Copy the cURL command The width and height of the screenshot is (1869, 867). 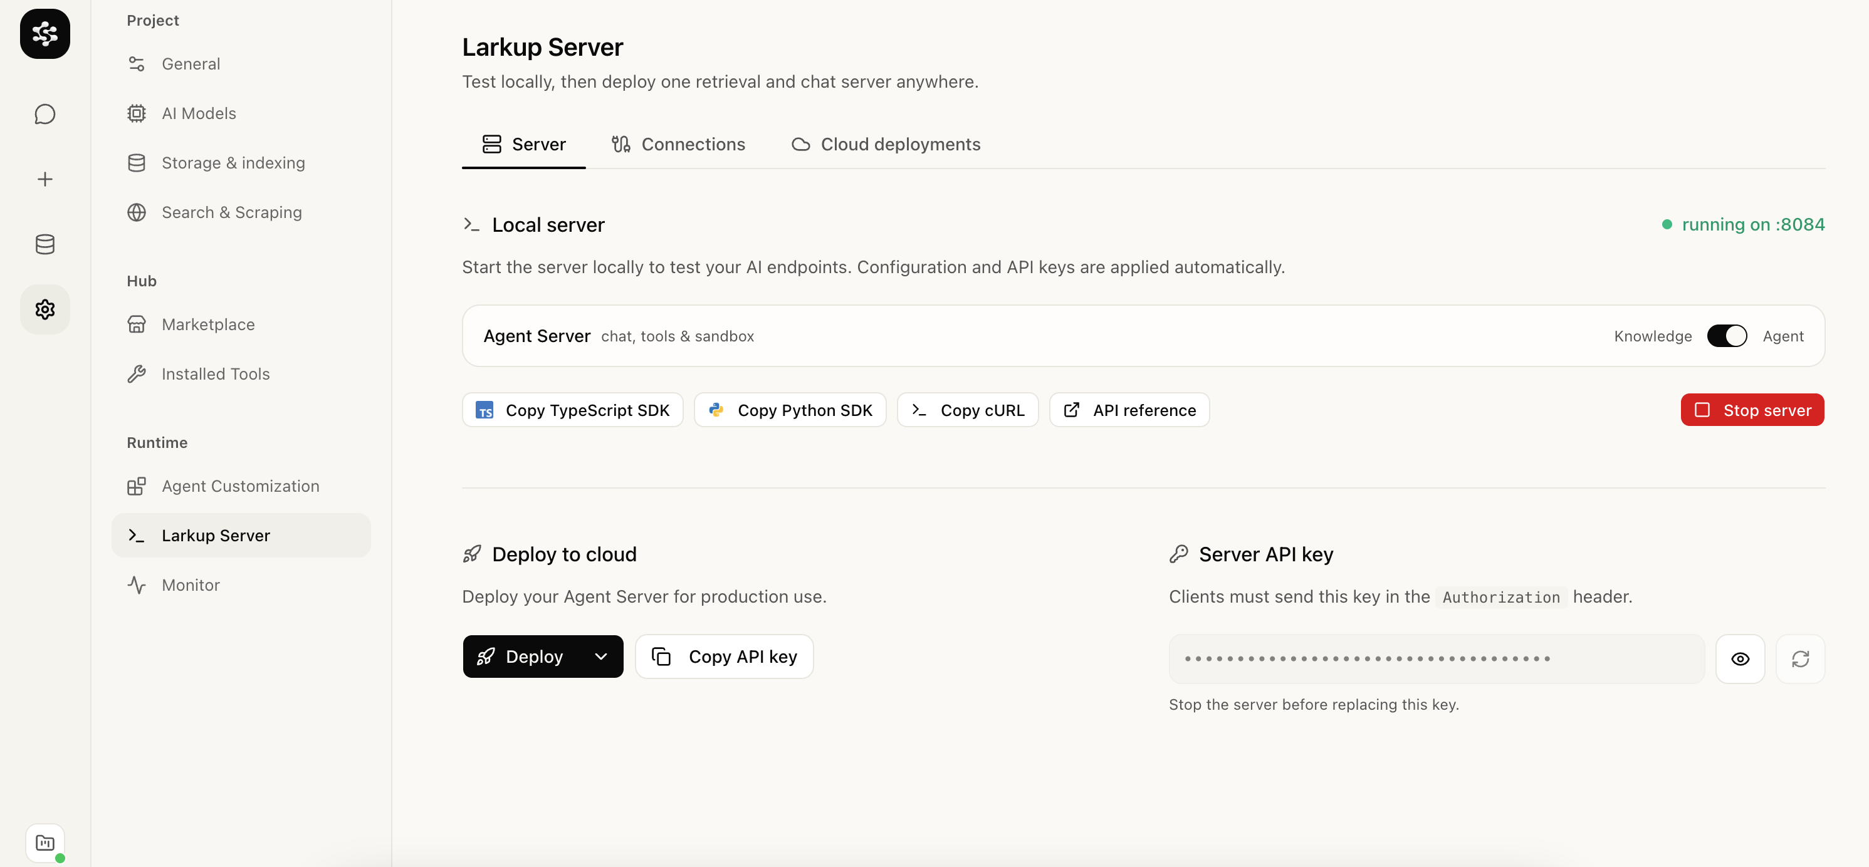tap(968, 410)
